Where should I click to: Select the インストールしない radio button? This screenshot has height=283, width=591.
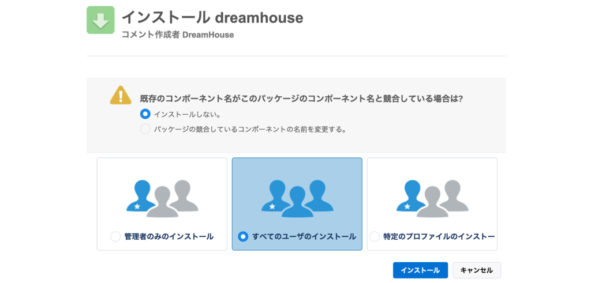[145, 114]
